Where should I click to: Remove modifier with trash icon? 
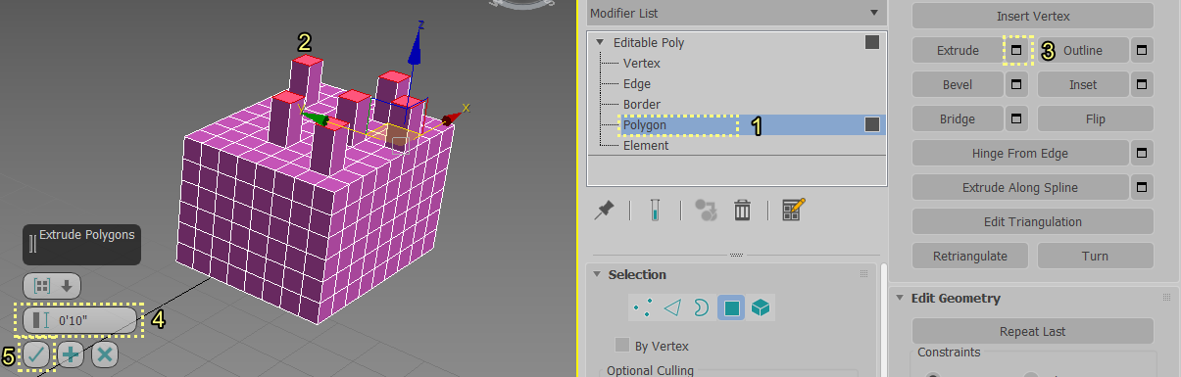point(743,210)
